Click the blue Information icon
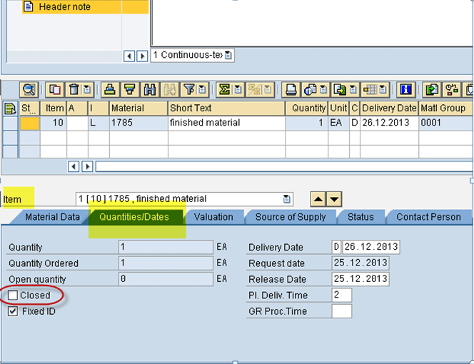Screen dimensions: 474x364 pyautogui.click(x=406, y=90)
